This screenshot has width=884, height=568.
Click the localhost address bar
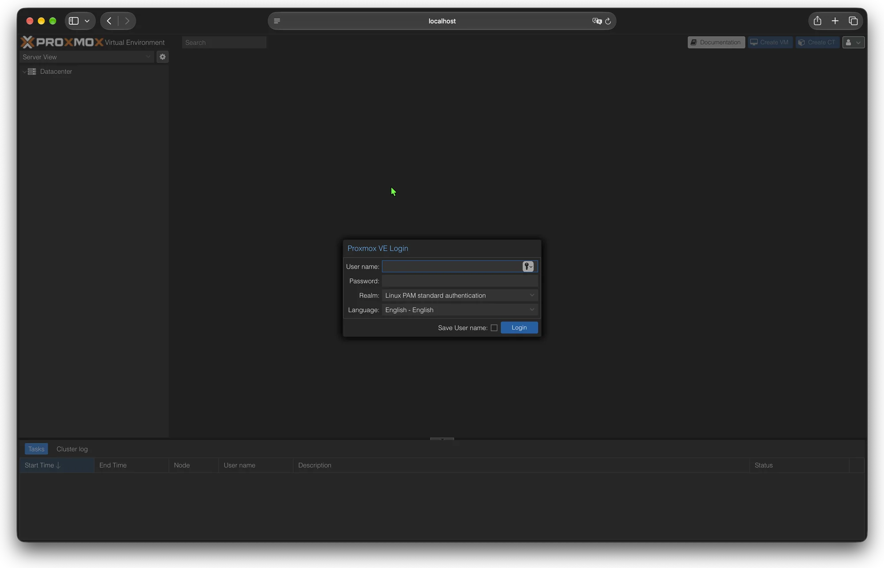(442, 21)
